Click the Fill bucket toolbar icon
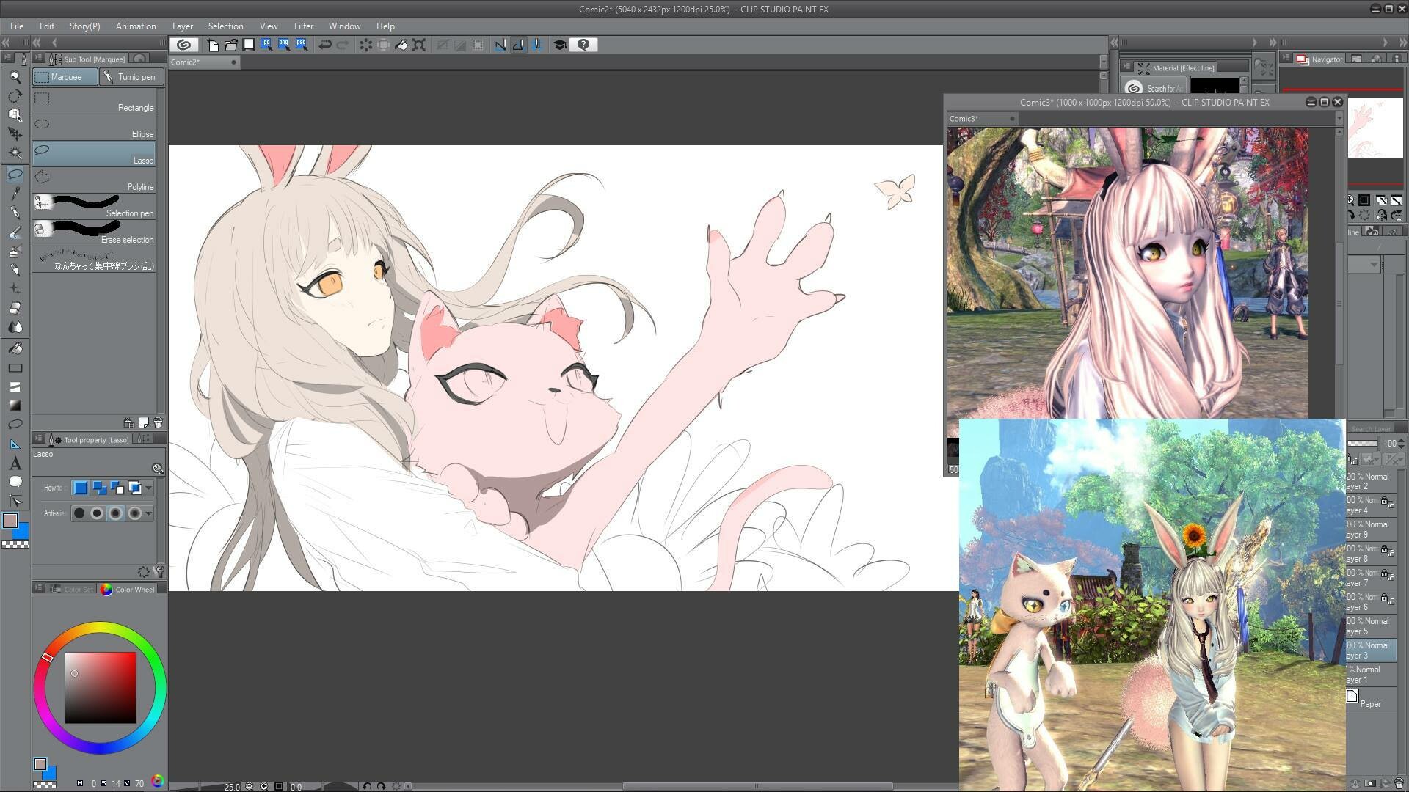 tap(401, 45)
